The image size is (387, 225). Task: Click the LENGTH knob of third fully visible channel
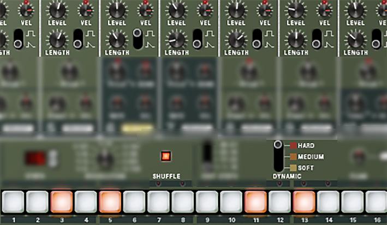(177, 40)
